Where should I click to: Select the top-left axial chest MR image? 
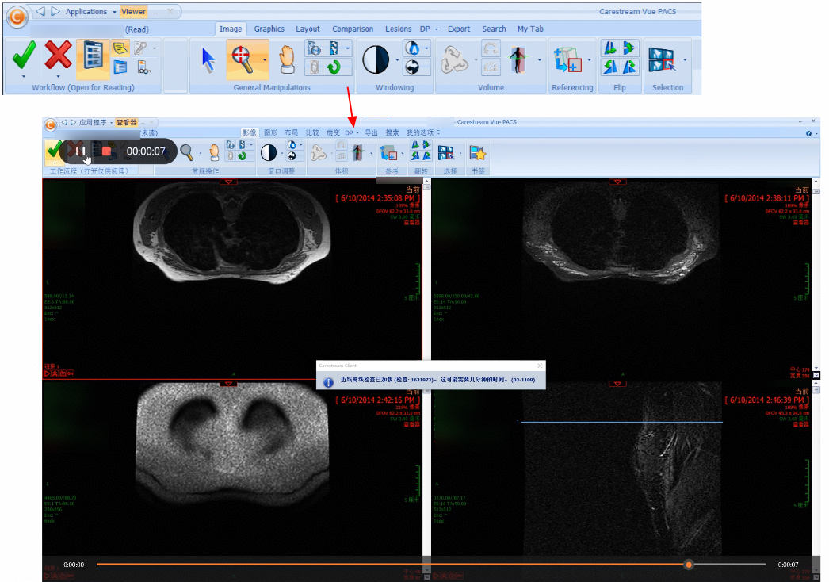[232, 278]
